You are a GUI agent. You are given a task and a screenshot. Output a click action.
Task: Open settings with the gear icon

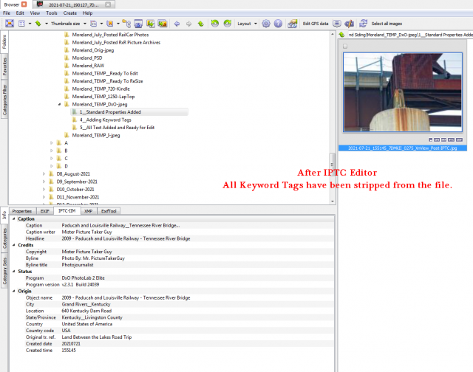point(266,24)
